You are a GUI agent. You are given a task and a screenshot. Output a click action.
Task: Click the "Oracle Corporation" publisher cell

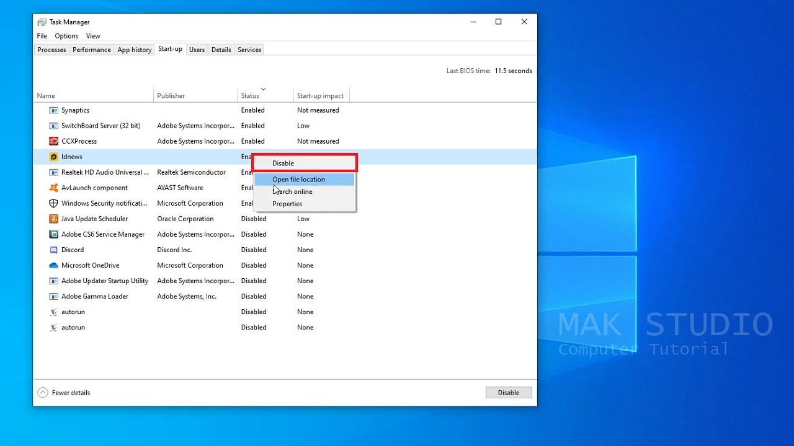coord(185,219)
